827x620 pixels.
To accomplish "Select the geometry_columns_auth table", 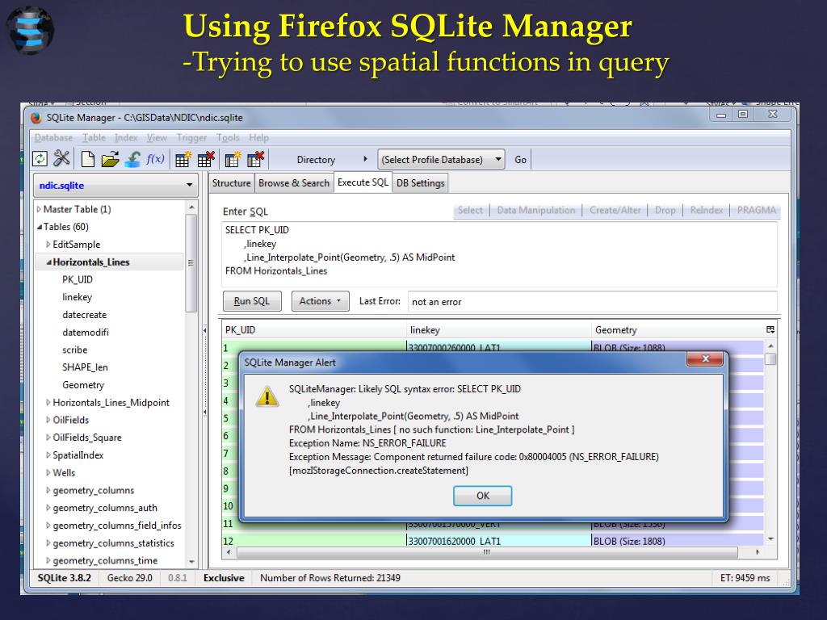I will [105, 508].
